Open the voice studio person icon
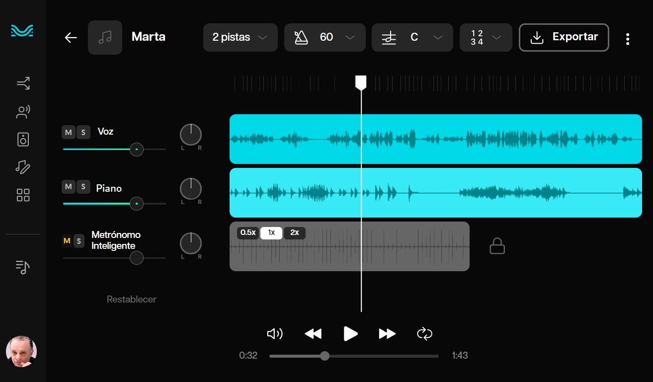 (x=23, y=112)
